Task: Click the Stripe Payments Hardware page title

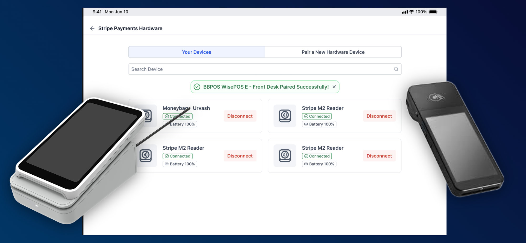Action: [130, 28]
